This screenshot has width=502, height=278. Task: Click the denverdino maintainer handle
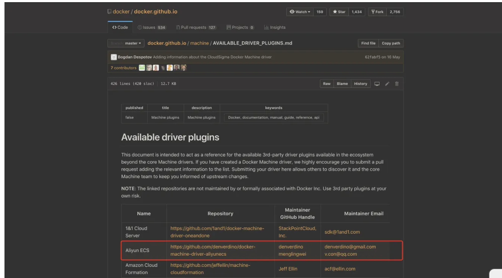tap(291, 247)
